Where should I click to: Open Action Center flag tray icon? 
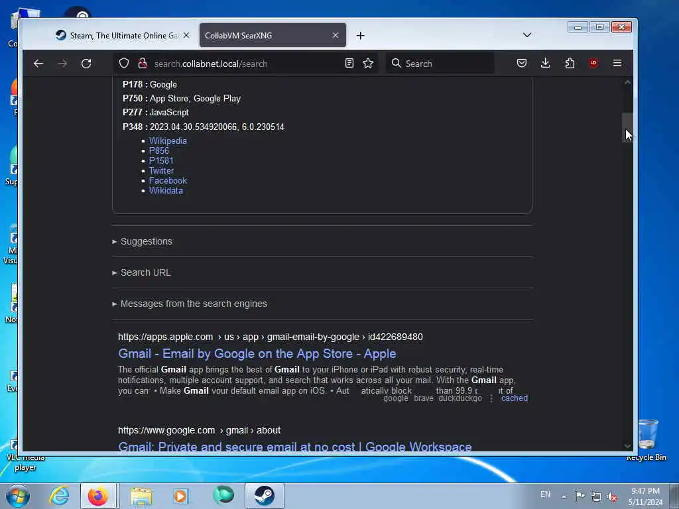(x=580, y=496)
